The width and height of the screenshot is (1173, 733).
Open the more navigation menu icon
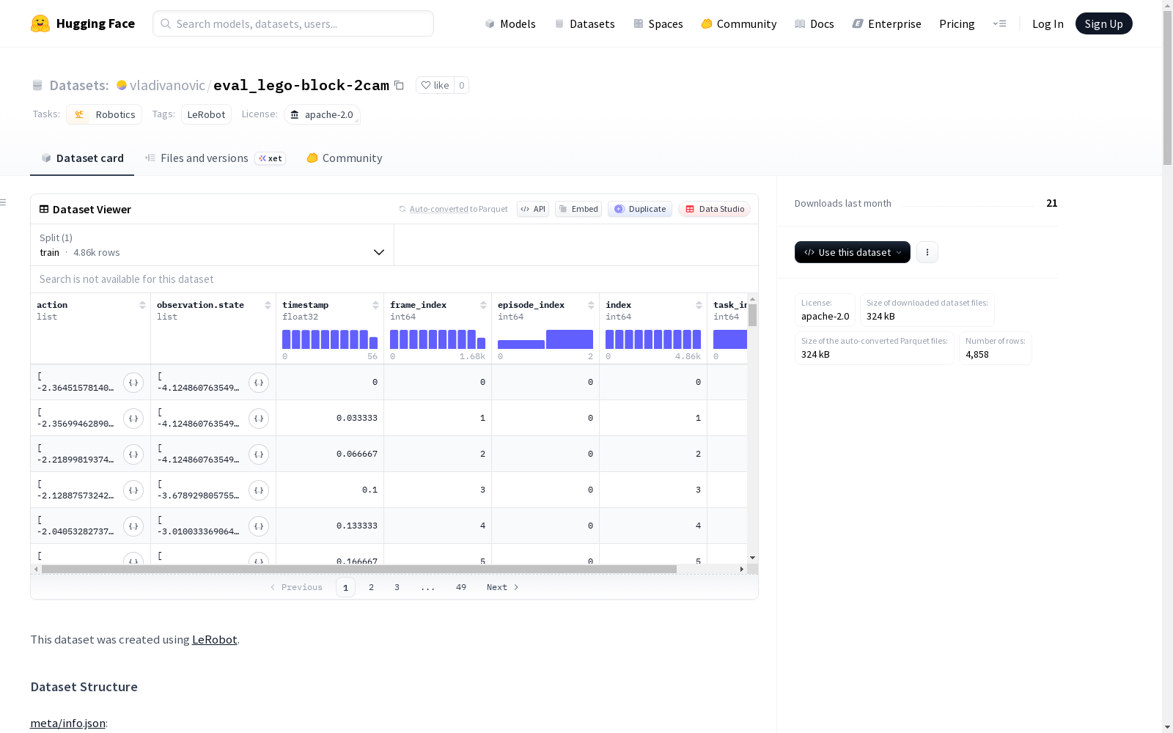pyautogui.click(x=999, y=23)
